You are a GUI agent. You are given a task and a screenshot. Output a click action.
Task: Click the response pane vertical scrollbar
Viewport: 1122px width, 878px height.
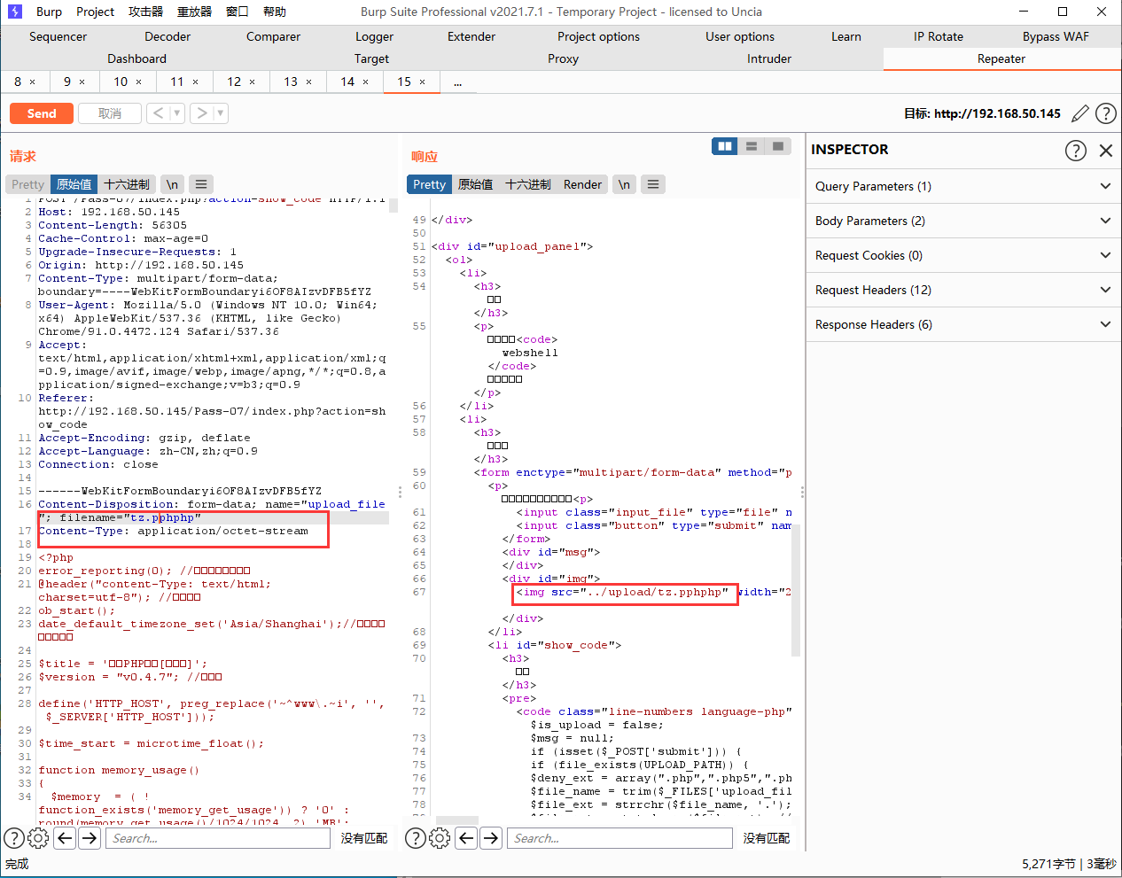click(x=796, y=589)
